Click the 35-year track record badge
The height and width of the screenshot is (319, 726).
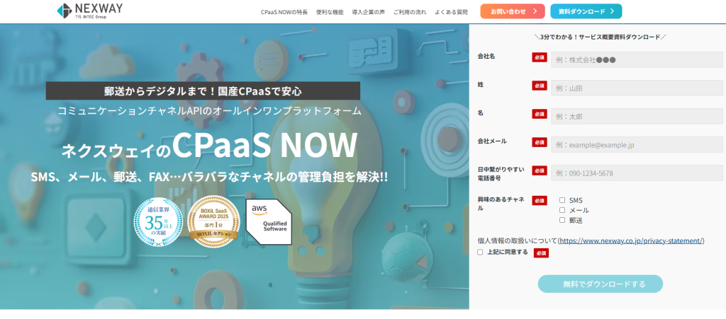[158, 221]
